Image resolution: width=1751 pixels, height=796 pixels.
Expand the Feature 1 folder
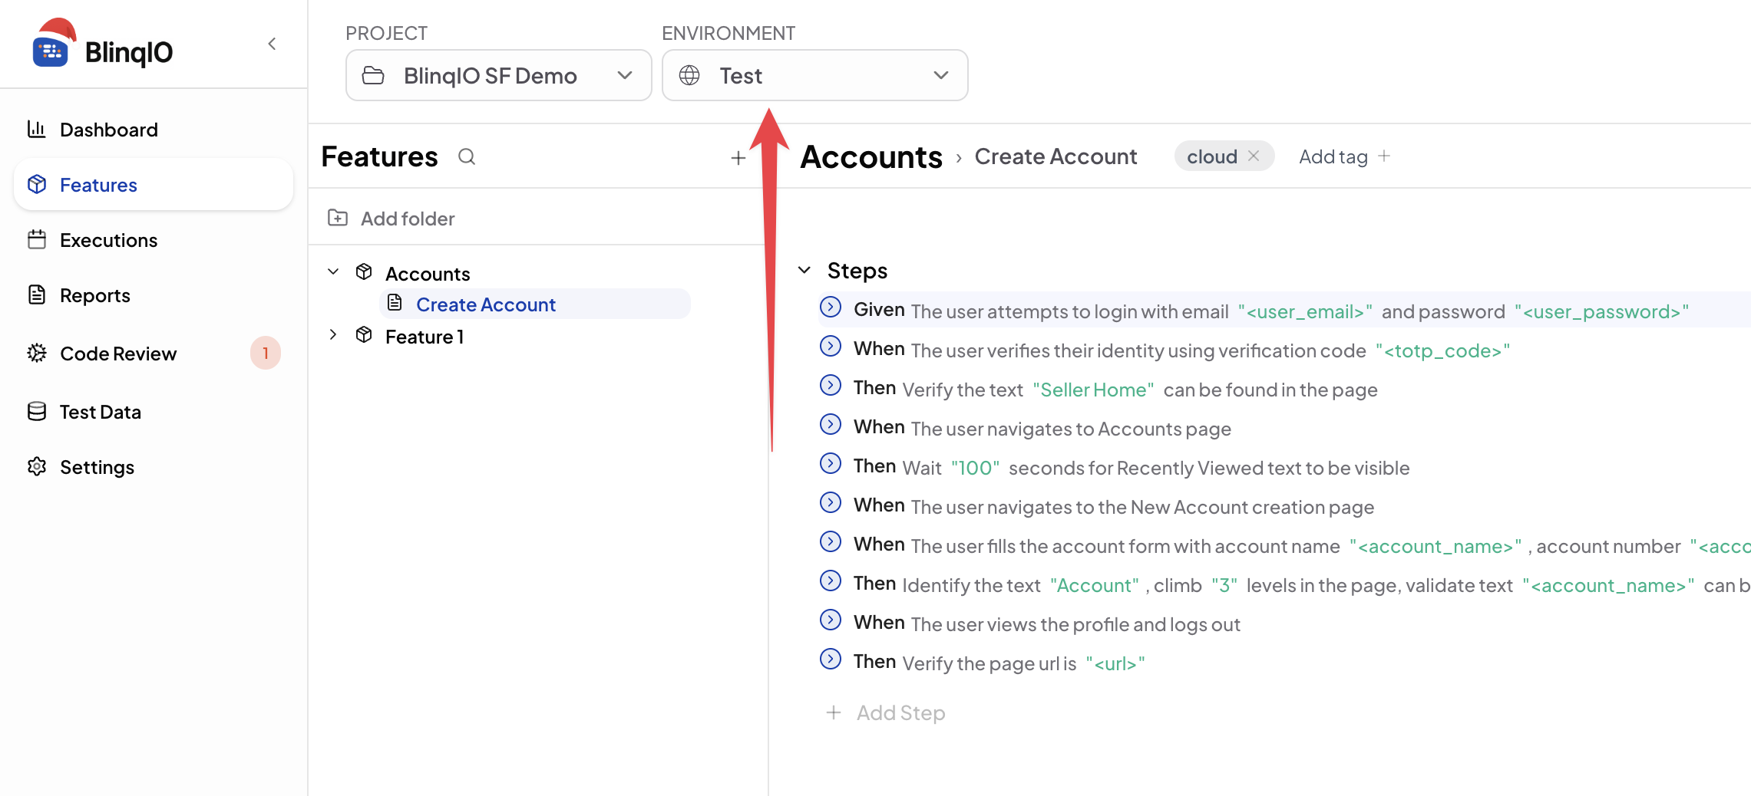[x=333, y=335]
